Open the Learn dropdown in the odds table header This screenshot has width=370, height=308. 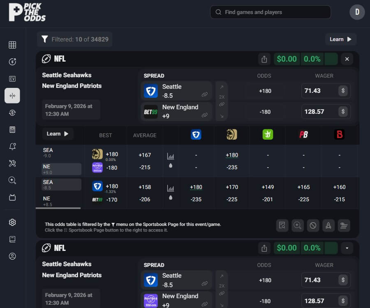tap(57, 133)
